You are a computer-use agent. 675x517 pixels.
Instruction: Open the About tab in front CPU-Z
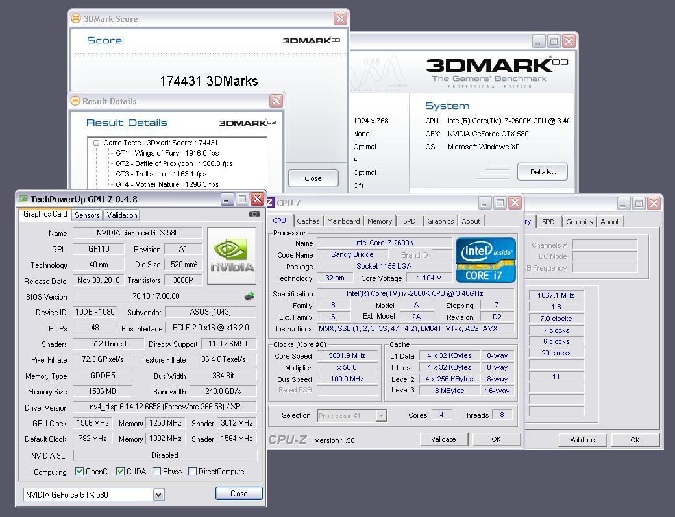click(471, 221)
